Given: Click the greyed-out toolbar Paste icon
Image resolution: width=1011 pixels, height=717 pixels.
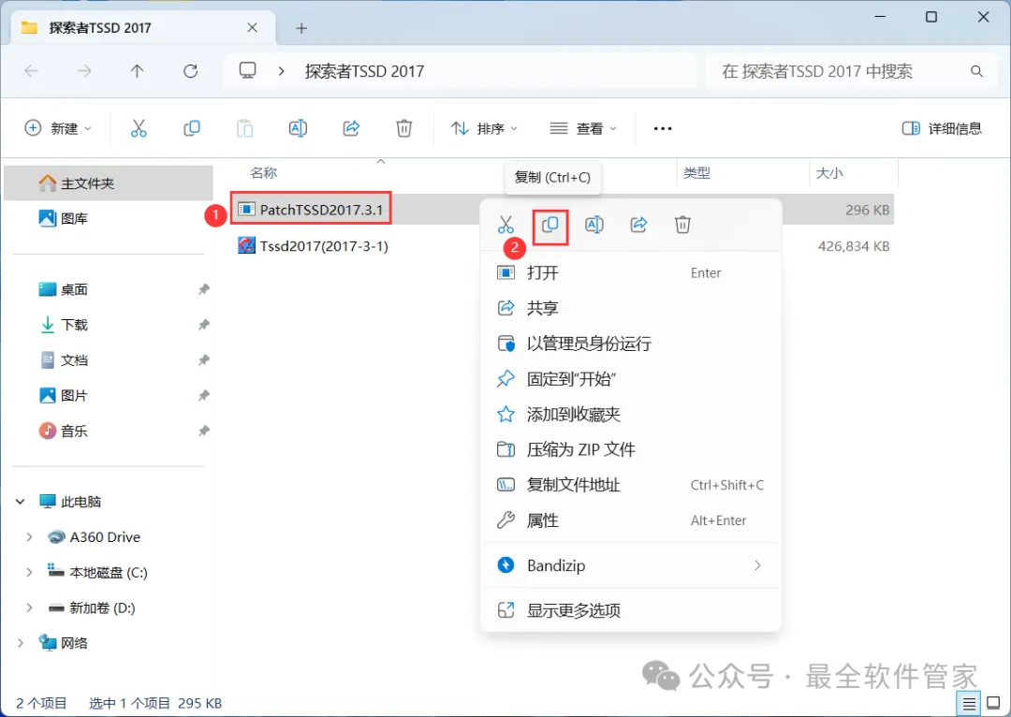Looking at the screenshot, I should pos(245,128).
